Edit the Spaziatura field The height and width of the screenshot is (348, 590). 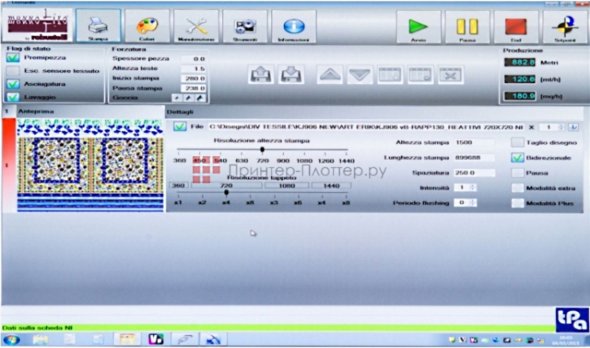point(474,173)
